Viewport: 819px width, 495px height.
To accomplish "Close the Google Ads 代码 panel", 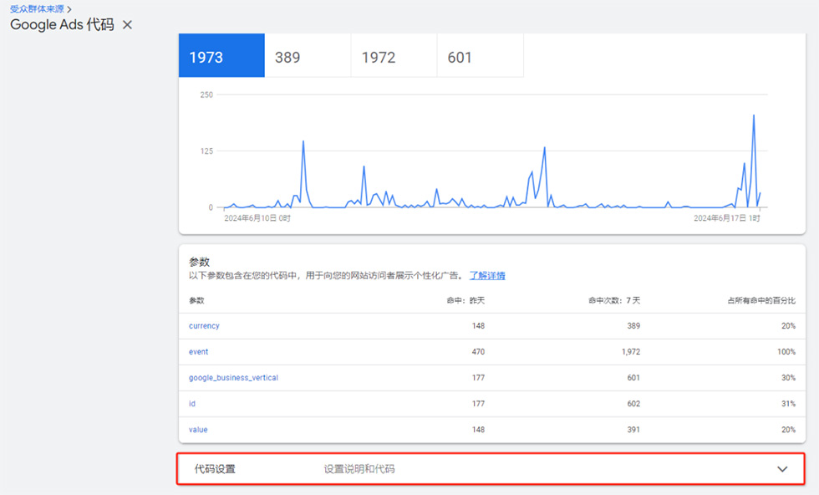I will point(128,25).
